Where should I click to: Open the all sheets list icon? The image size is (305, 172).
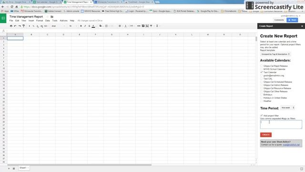click(x=14, y=168)
